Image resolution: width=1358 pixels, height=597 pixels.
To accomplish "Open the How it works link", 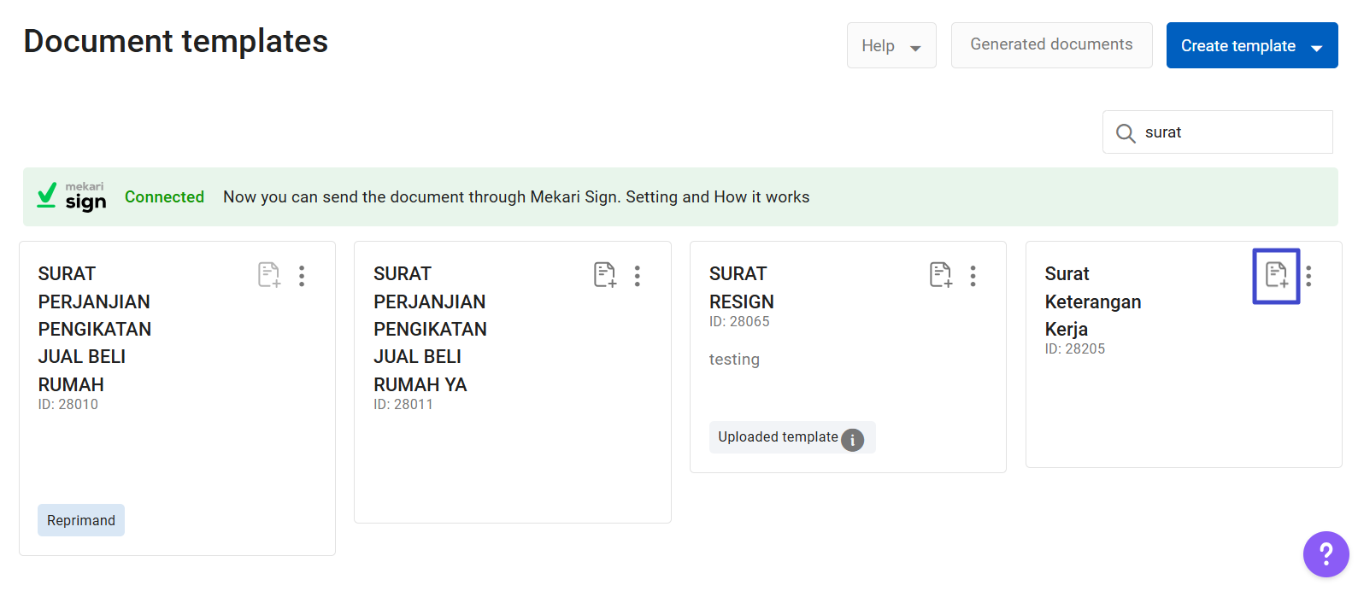I will (761, 197).
